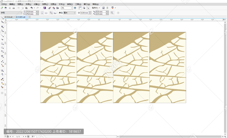Screen dimensions: 227x138
Task: Open the page size dropdown 字母
Action: 11,13
